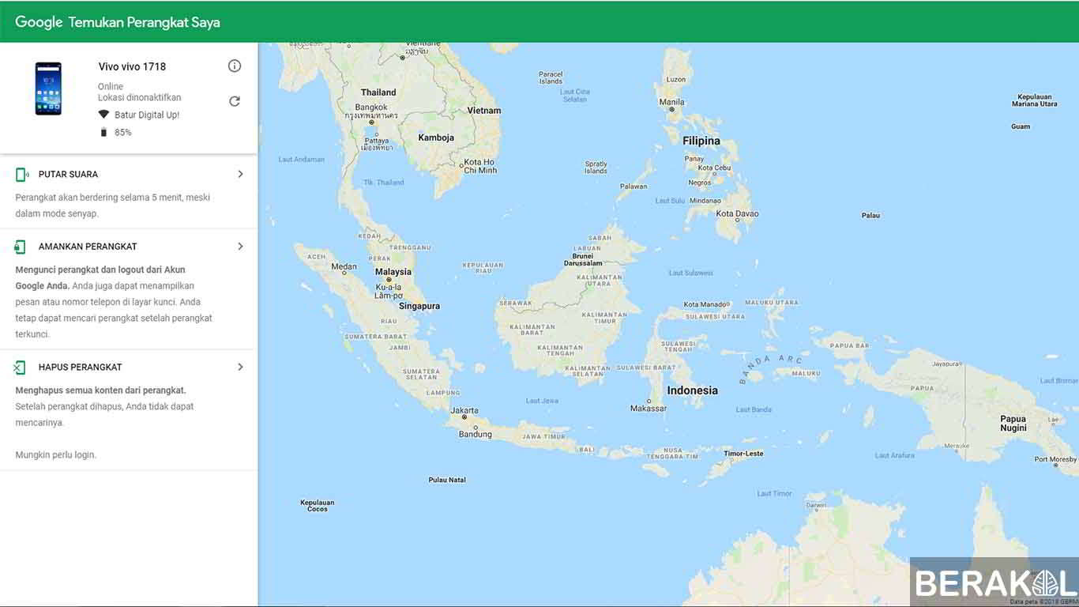Click the Palawan label on map
This screenshot has height=607, width=1079.
tap(633, 187)
